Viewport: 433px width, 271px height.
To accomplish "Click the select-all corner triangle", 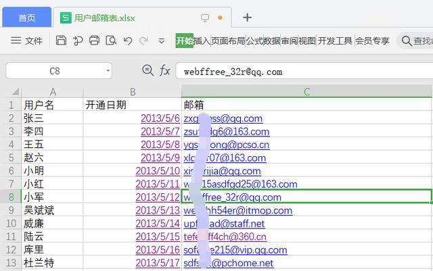I will (15, 91).
